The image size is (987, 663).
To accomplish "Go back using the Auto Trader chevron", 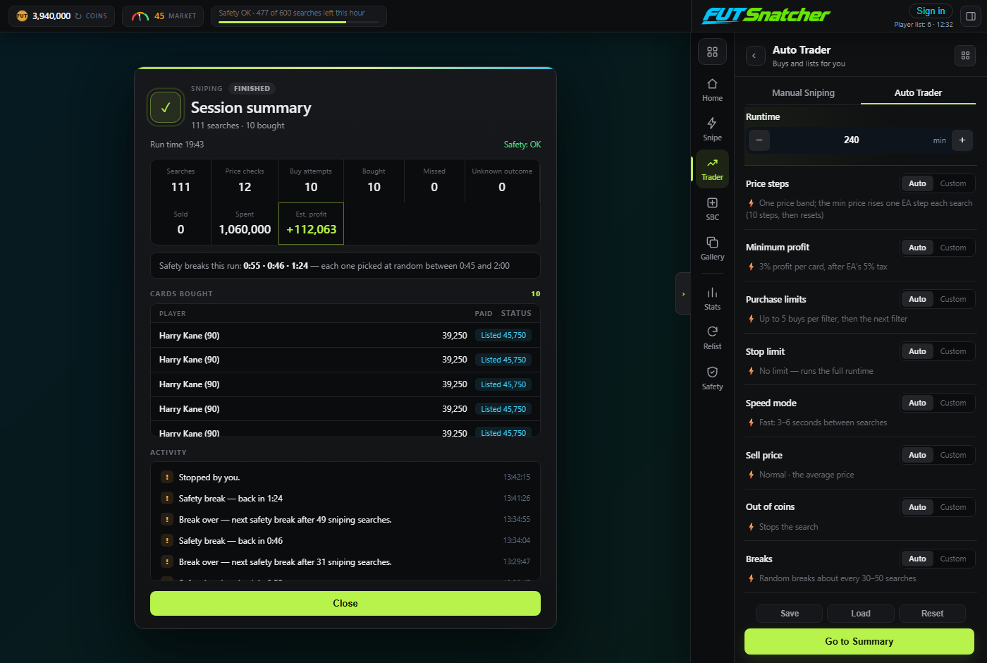I will click(x=755, y=56).
